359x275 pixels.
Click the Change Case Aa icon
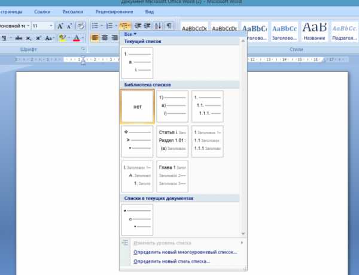pyautogui.click(x=48, y=38)
